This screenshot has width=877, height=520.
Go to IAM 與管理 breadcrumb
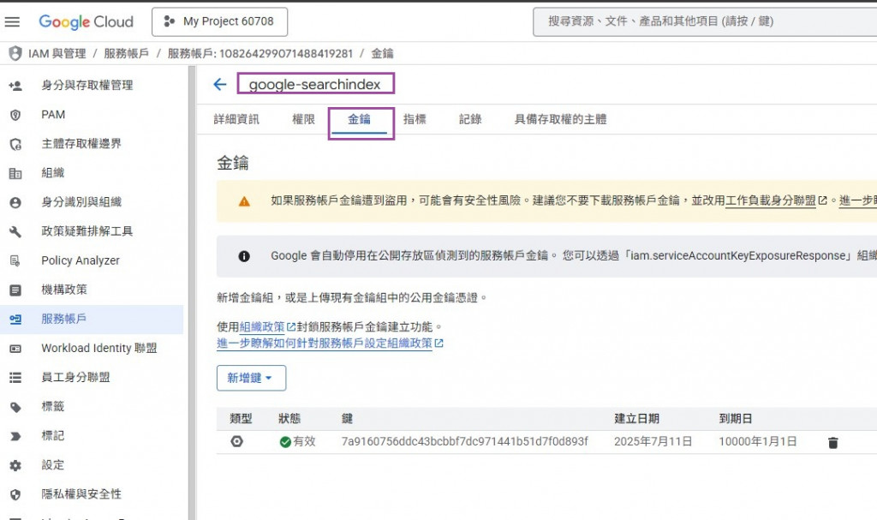(57, 53)
